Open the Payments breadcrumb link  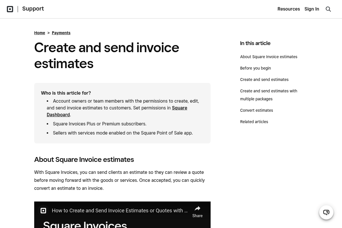[x=61, y=33]
